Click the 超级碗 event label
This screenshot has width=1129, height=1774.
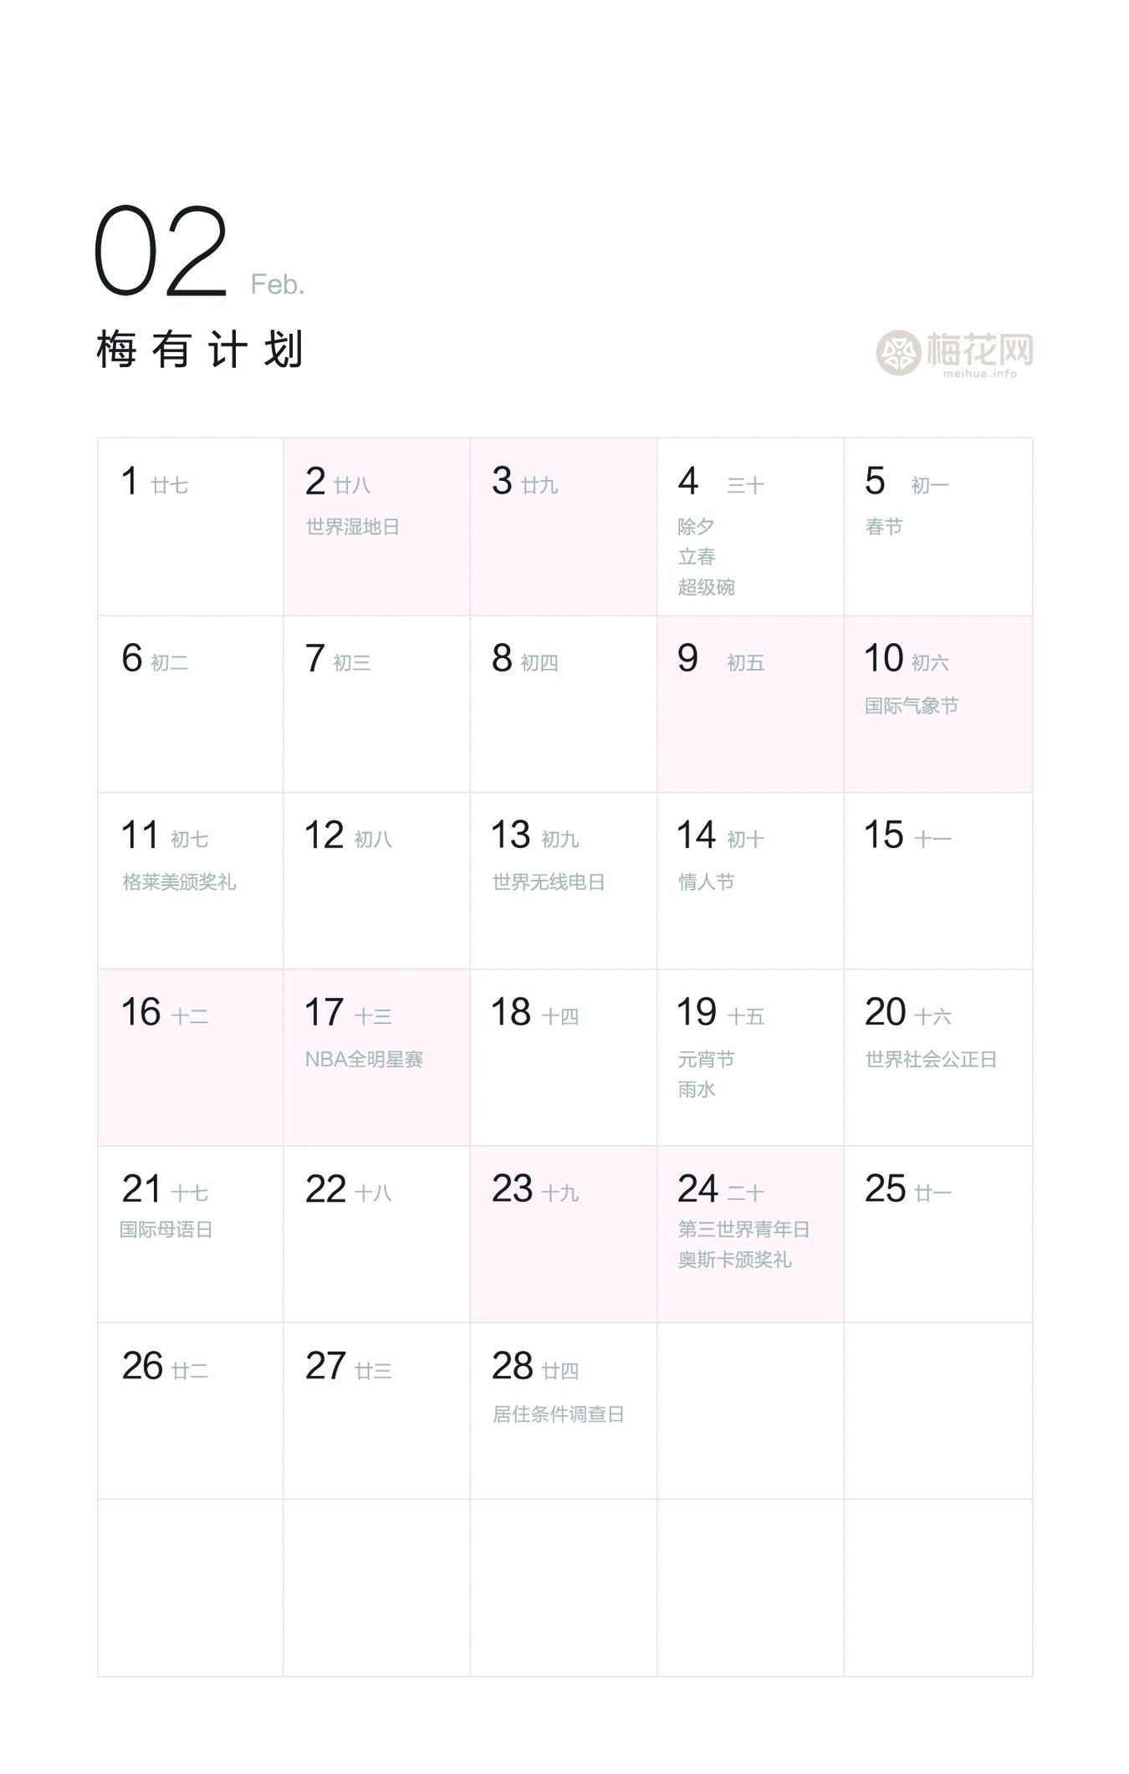706,587
